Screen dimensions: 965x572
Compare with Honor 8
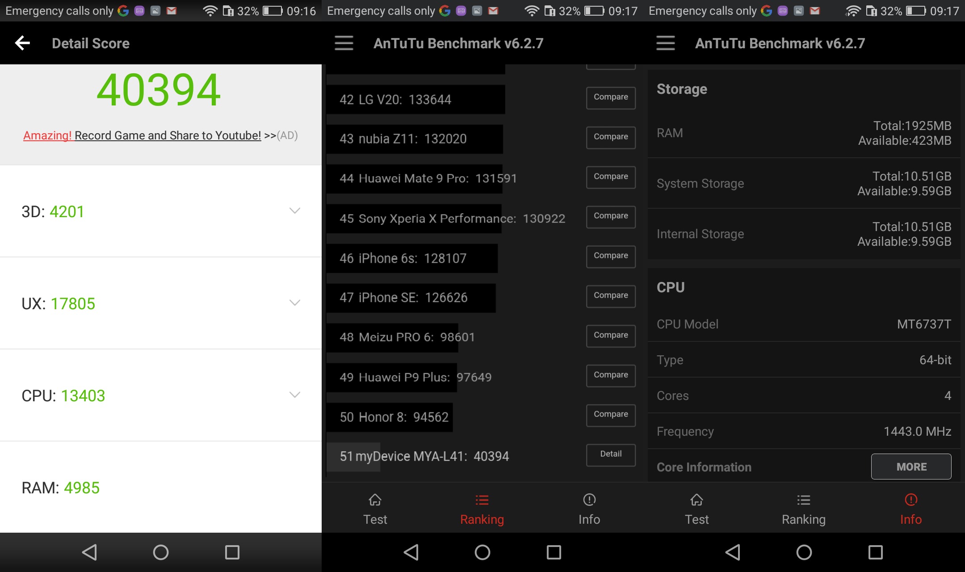(x=611, y=415)
